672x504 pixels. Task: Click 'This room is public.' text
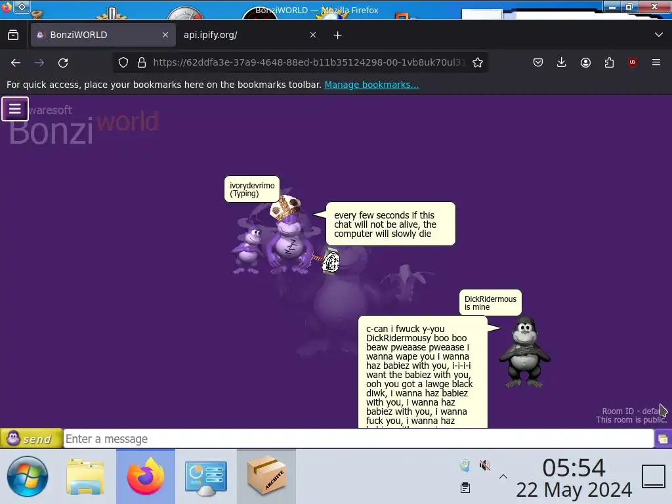pyautogui.click(x=631, y=420)
